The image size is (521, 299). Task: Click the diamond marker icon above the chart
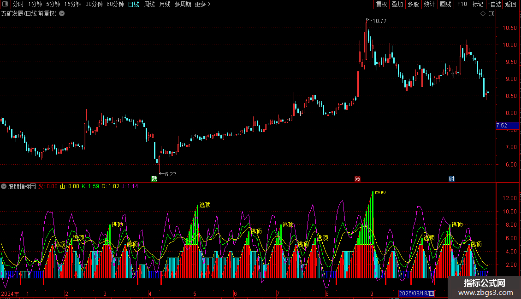click(x=483, y=14)
